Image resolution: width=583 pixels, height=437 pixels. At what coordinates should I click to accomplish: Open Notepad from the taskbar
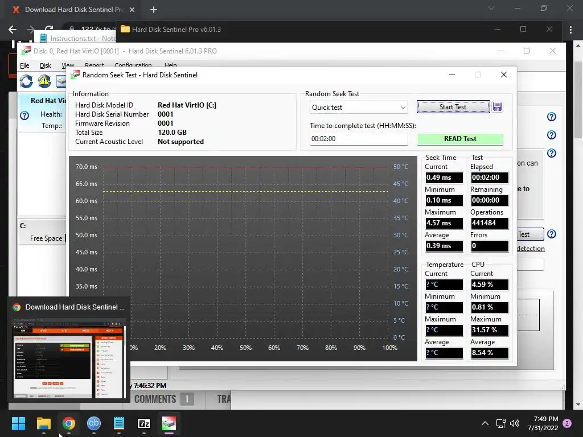click(118, 423)
